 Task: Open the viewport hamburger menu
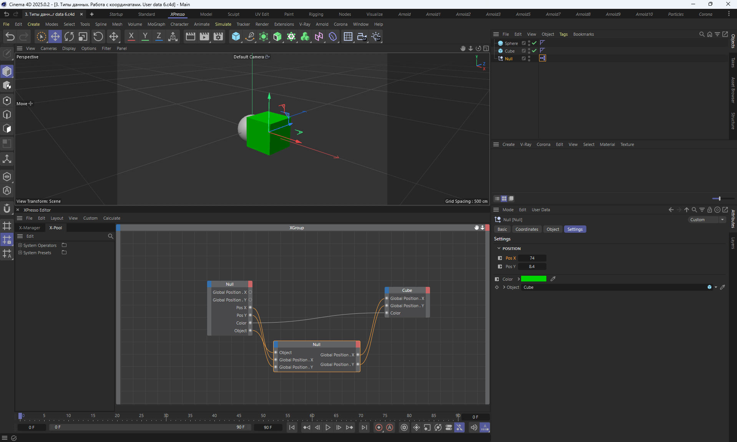coord(20,48)
